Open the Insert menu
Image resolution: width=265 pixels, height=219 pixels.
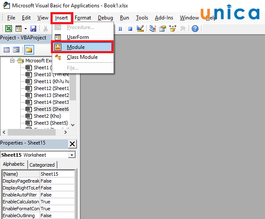[x=61, y=18]
